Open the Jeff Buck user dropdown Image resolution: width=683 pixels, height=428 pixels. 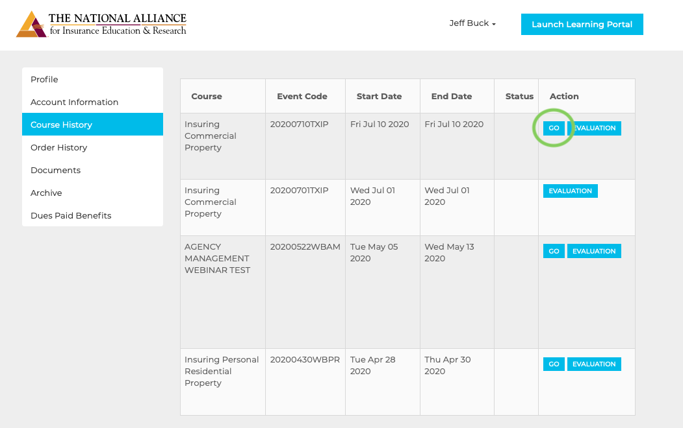pos(472,23)
